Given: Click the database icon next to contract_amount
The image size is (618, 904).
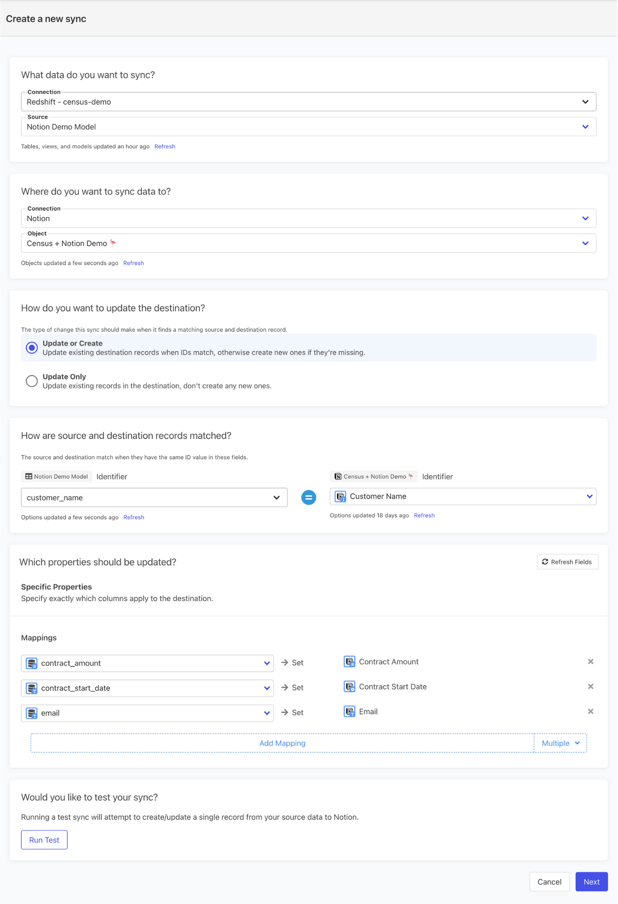Looking at the screenshot, I should (x=32, y=663).
